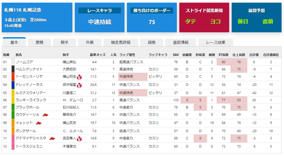Click the 仕上指数 value 93
284x156 pixels.
239,100
